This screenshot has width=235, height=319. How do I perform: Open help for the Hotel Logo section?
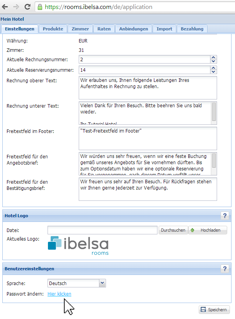click(224, 216)
